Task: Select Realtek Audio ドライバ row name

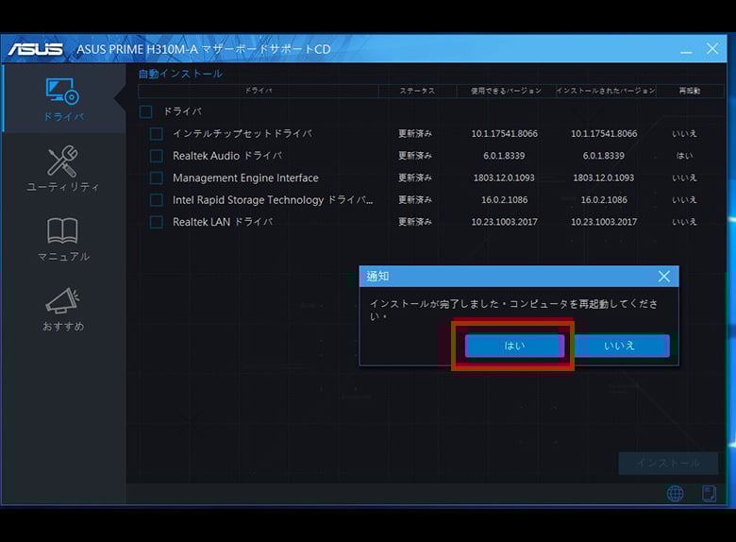Action: [227, 156]
